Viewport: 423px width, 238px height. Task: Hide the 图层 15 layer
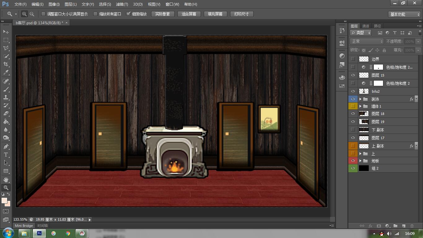[353, 75]
